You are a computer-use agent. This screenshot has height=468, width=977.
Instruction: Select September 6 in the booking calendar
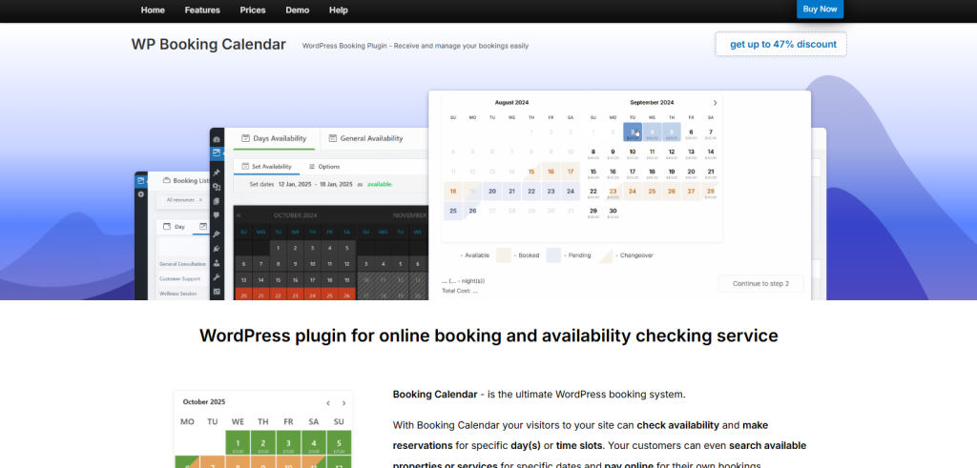click(x=690, y=132)
